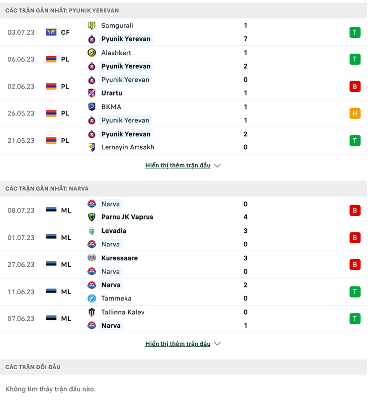Open the 03.07.23 win result badge
The height and width of the screenshot is (400, 368).
(355, 32)
